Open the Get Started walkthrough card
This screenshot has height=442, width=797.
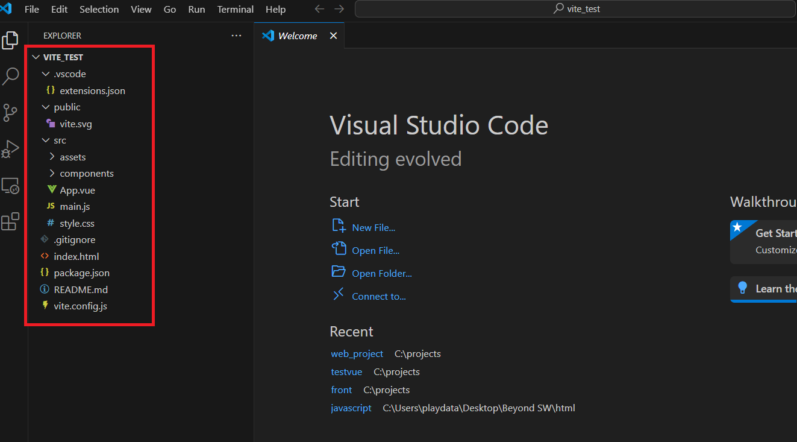coord(763,241)
